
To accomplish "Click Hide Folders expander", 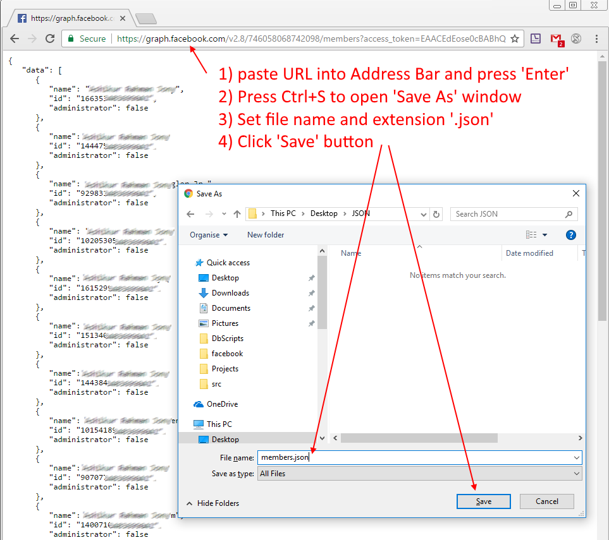I will [x=212, y=503].
